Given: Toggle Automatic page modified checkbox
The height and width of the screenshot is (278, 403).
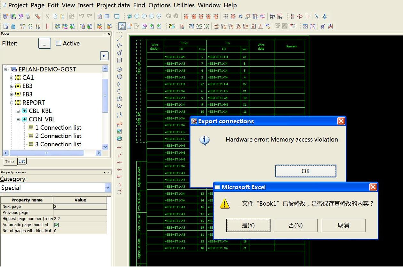Looking at the screenshot, I should (56, 225).
